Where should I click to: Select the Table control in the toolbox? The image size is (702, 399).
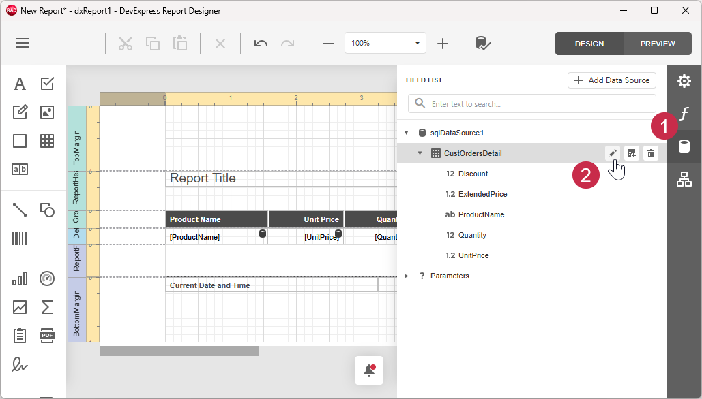click(47, 141)
